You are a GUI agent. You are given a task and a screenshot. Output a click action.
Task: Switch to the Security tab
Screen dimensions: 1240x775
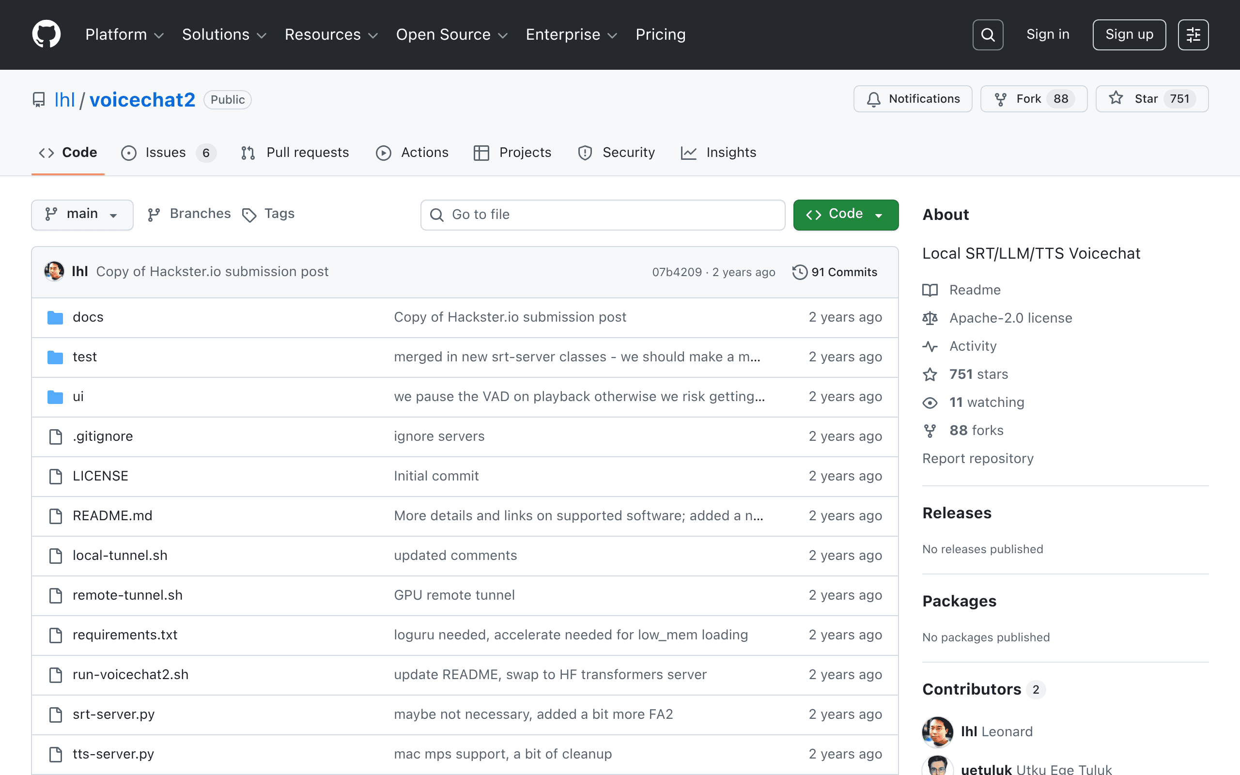(616, 153)
